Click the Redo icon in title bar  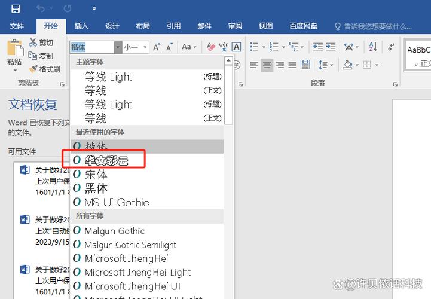[x=68, y=8]
